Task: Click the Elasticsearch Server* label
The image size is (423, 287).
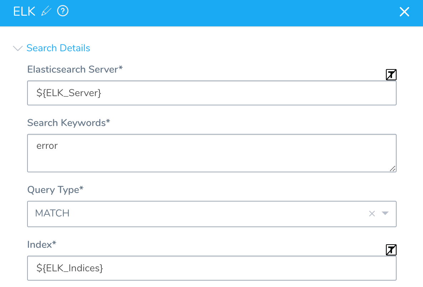Action: pyautogui.click(x=75, y=69)
